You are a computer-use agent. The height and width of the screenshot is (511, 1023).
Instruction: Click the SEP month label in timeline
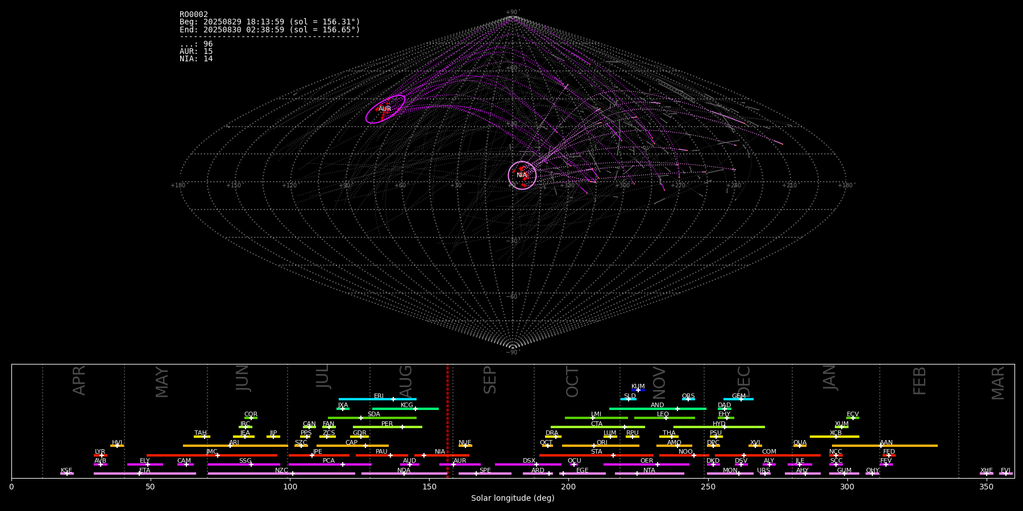point(490,380)
